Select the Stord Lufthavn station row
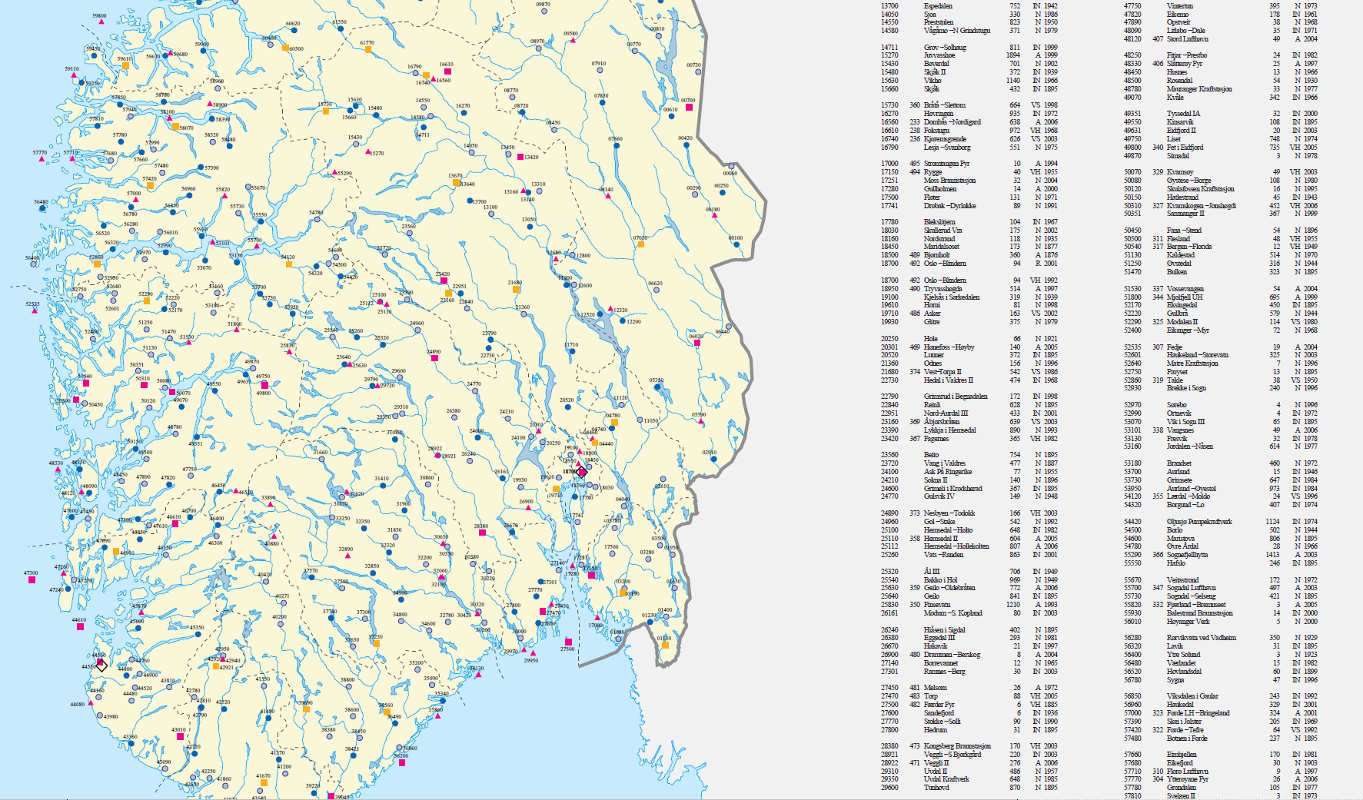The height and width of the screenshot is (800, 1363). (x=1221, y=39)
